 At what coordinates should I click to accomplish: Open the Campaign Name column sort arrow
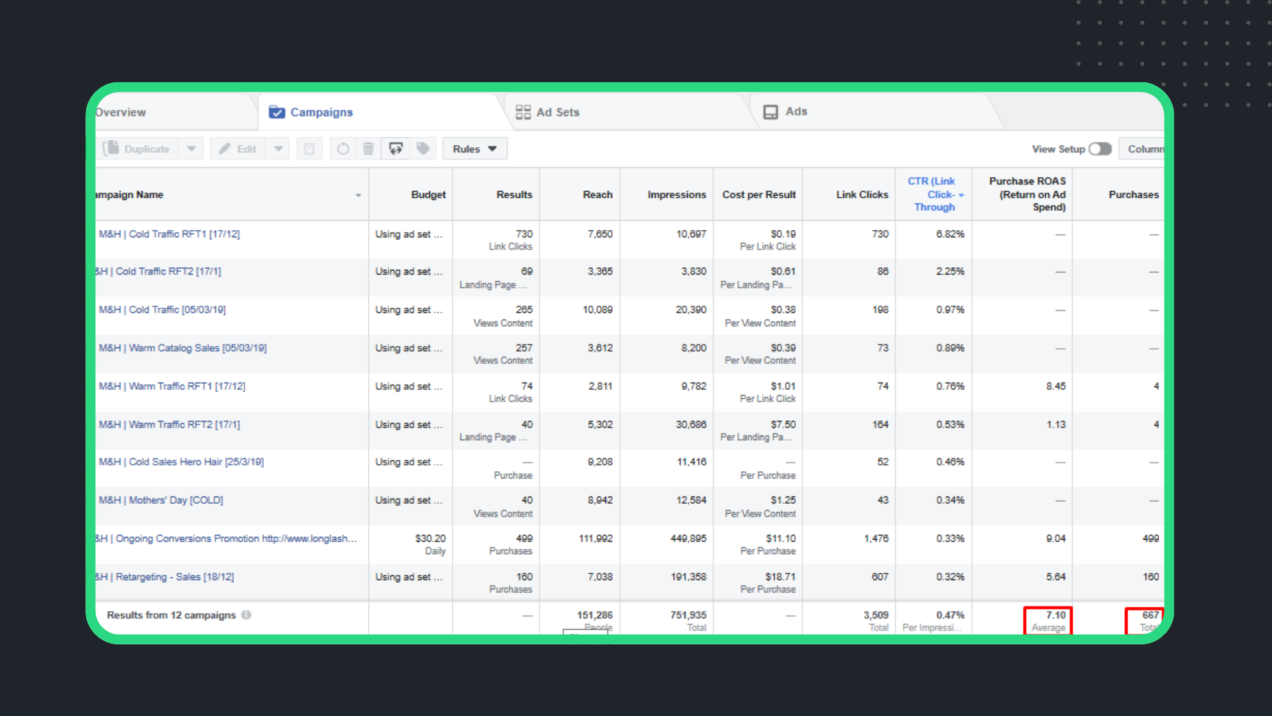tap(358, 196)
